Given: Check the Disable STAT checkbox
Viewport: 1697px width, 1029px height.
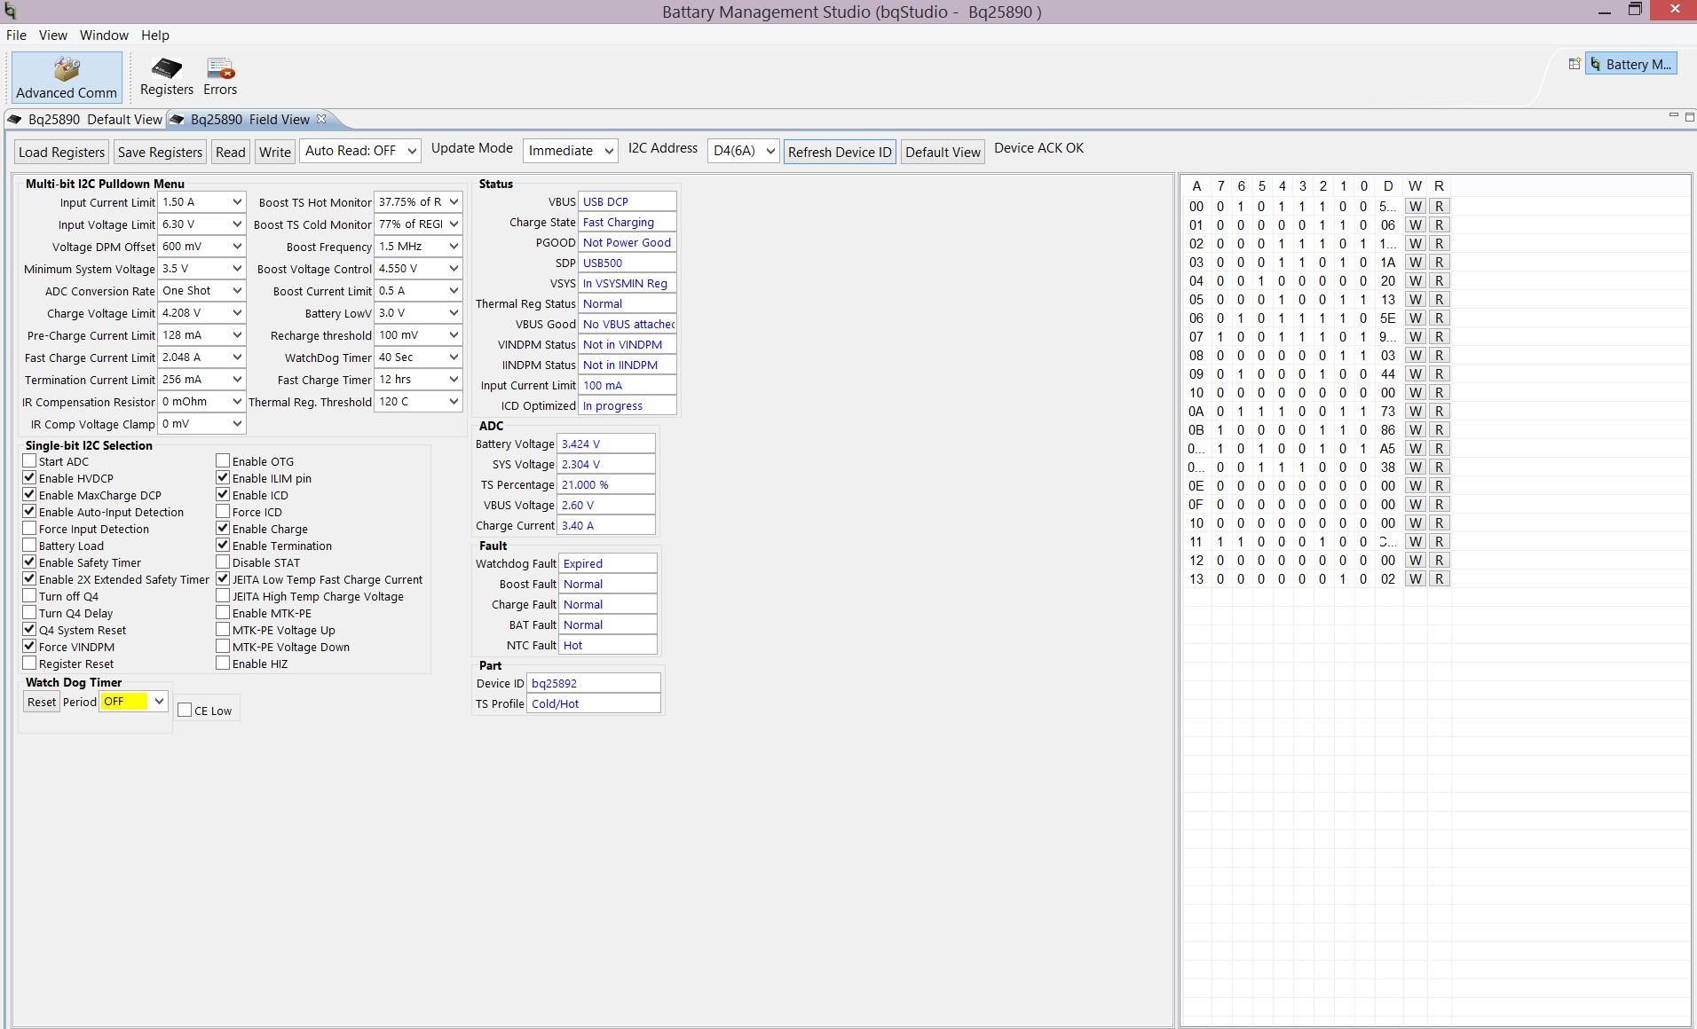Looking at the screenshot, I should click(223, 562).
